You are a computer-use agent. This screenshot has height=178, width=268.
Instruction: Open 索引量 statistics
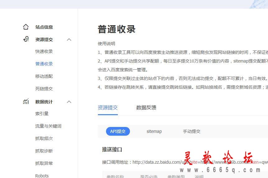(42, 114)
